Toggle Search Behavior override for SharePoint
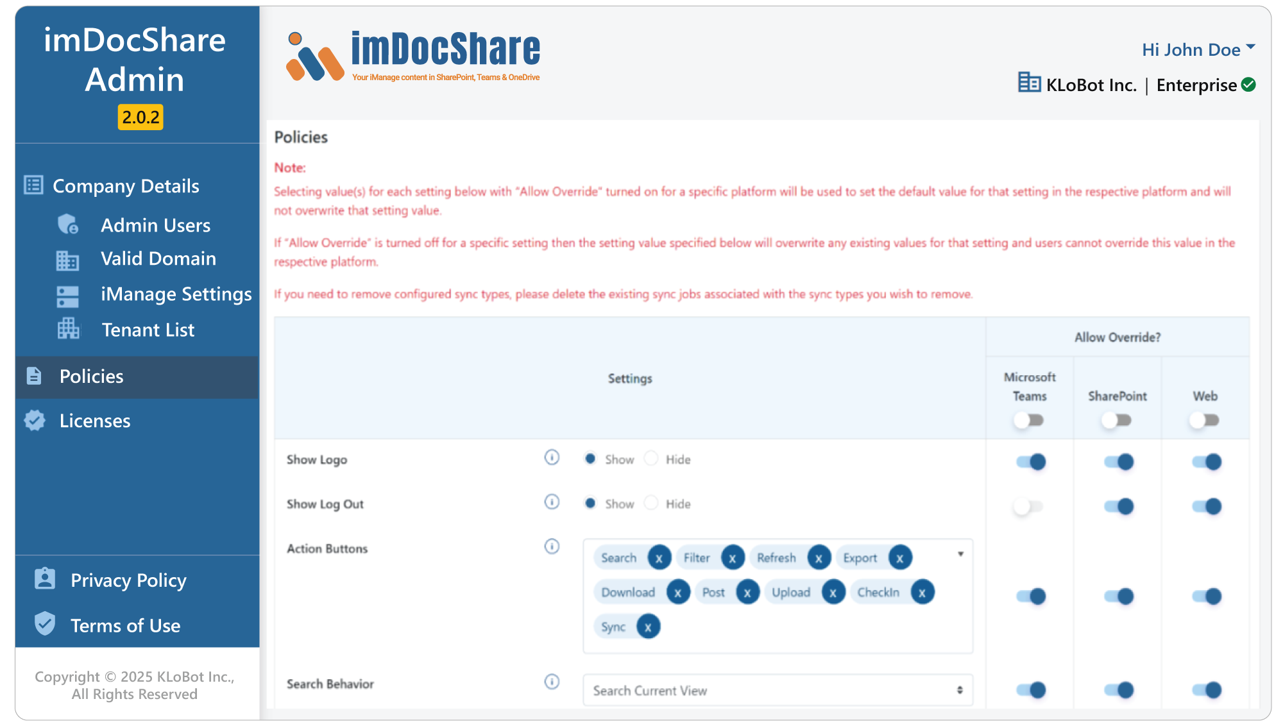Viewport: 1283px width, 724px height. point(1119,690)
